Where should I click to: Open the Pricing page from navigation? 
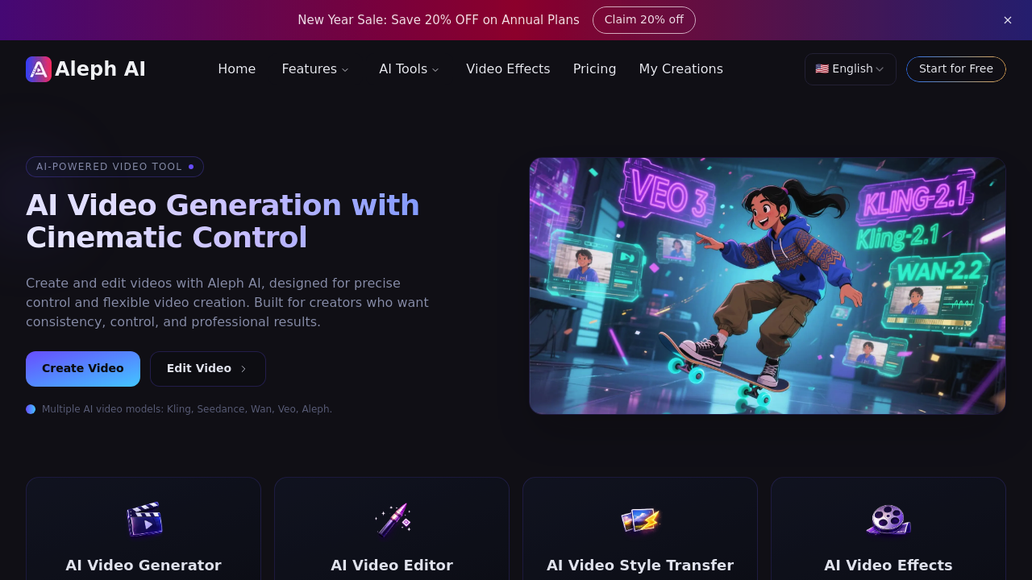594,68
